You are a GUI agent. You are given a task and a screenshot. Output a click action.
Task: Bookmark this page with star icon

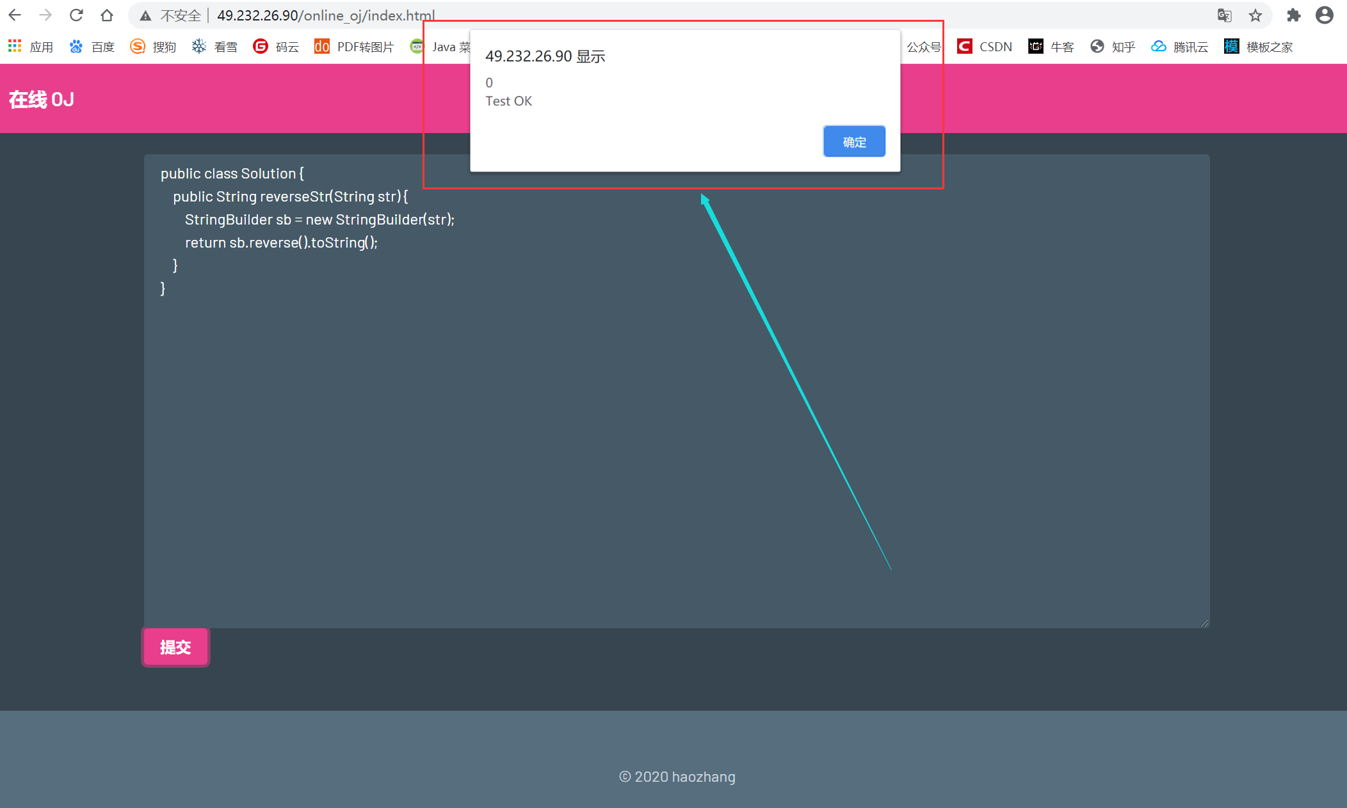coord(1255,15)
